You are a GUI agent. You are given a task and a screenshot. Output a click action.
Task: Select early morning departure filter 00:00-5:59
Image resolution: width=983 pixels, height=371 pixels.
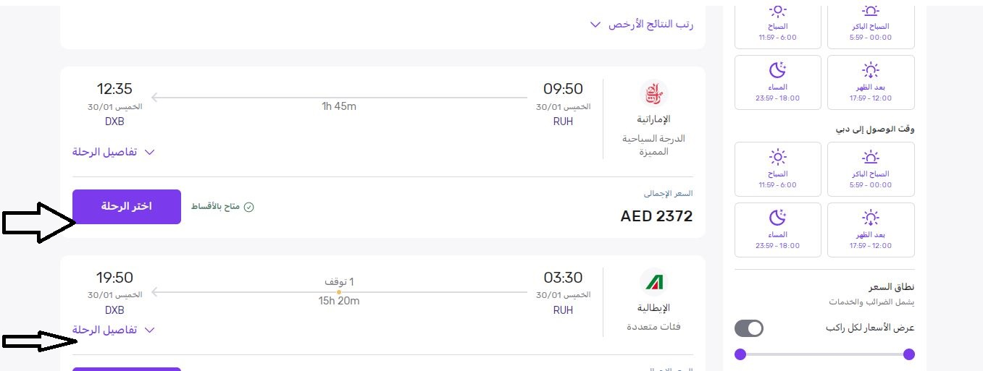tap(871, 22)
